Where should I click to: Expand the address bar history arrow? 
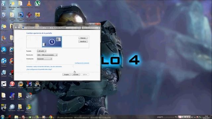77,28
